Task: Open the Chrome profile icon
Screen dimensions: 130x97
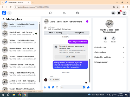Action: tap(123, 7)
